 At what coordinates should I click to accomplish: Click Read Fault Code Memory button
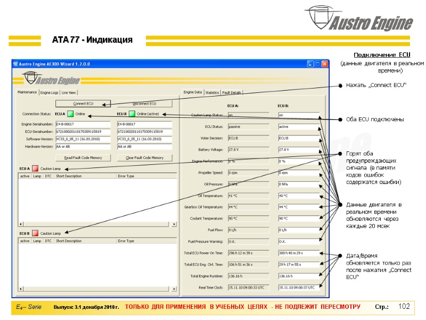pos(83,158)
